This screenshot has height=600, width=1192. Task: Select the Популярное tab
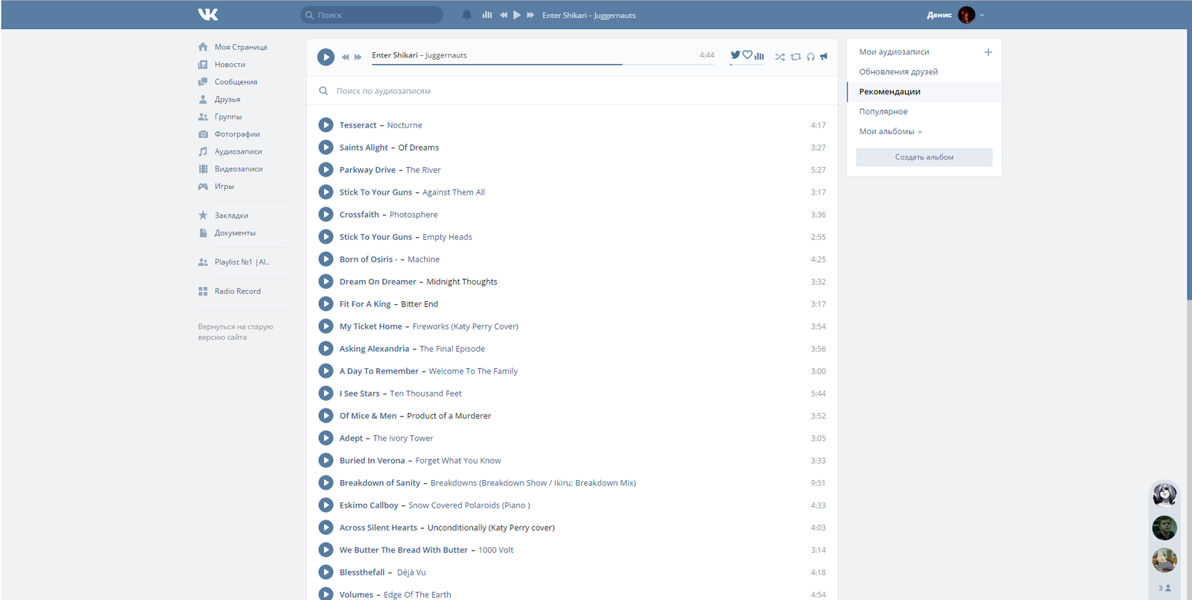point(883,112)
